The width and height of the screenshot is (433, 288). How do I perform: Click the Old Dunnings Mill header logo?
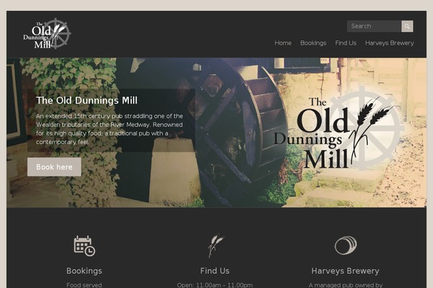click(47, 34)
